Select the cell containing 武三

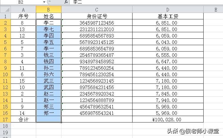48,81
